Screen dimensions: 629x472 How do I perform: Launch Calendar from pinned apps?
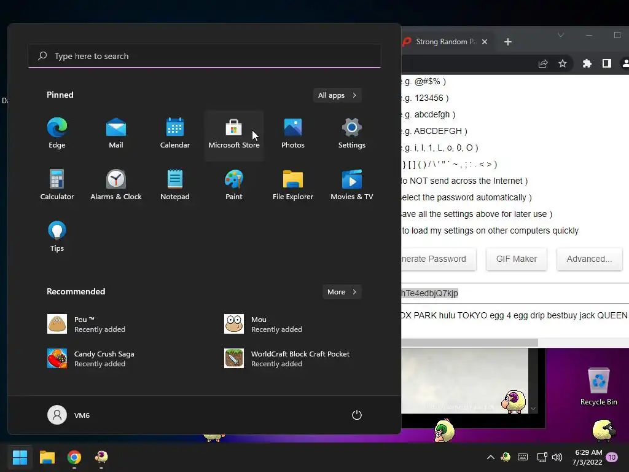pos(175,134)
